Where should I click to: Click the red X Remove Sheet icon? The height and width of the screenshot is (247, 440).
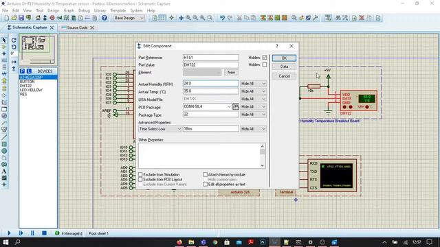362,18
